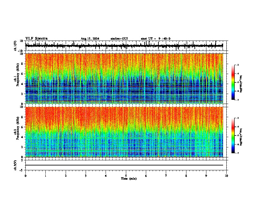
Task: Click the "8" kHz tick label on ch.1 axis
Action: [23, 64]
